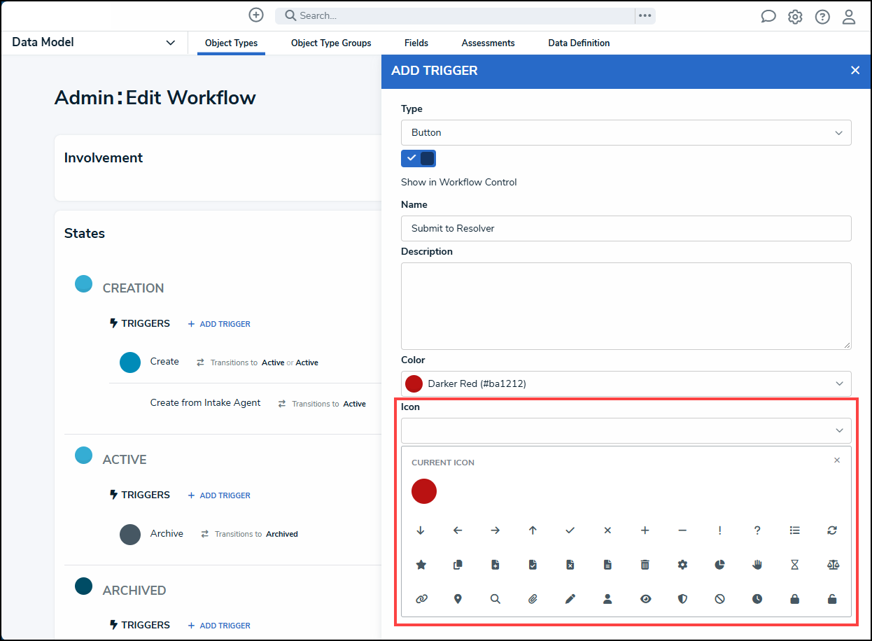
Task: Open the Color dropdown showing Darker Red
Action: [626, 383]
